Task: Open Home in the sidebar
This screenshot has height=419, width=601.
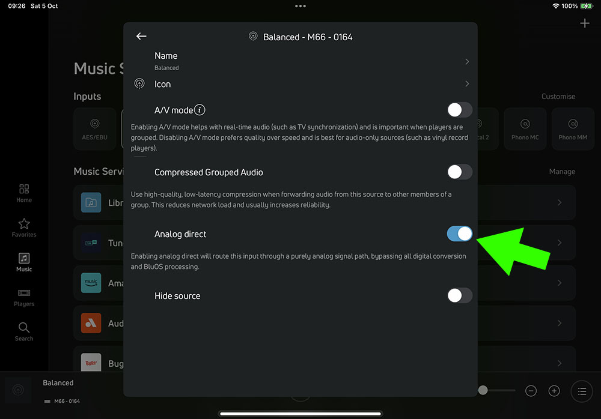Action: (x=24, y=193)
